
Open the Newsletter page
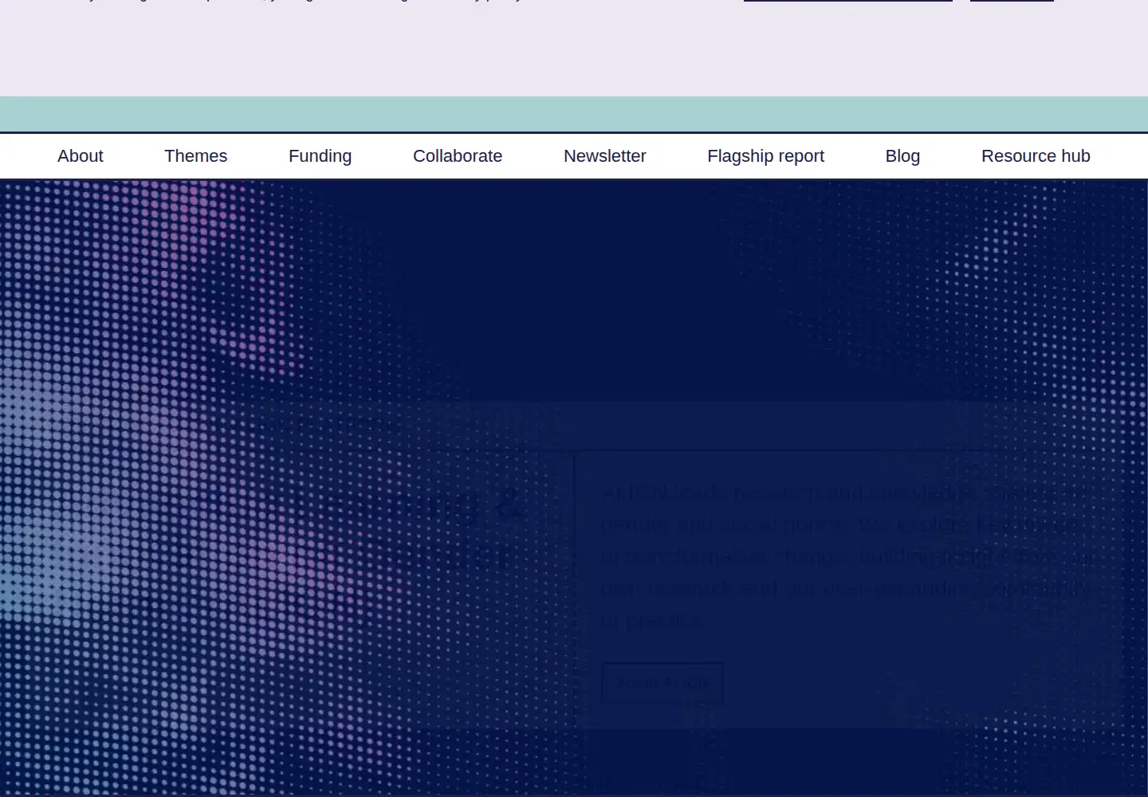tap(604, 156)
